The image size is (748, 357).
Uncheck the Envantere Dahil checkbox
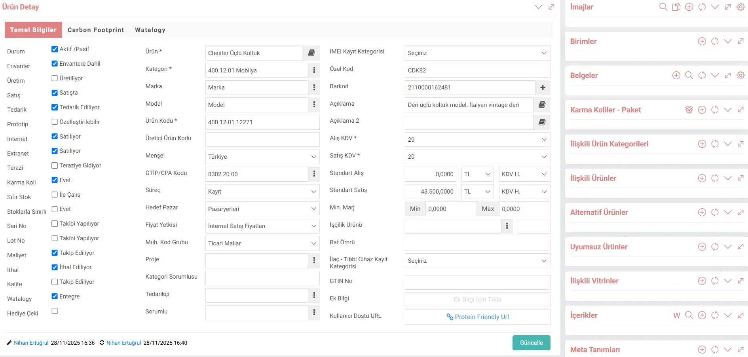point(55,64)
